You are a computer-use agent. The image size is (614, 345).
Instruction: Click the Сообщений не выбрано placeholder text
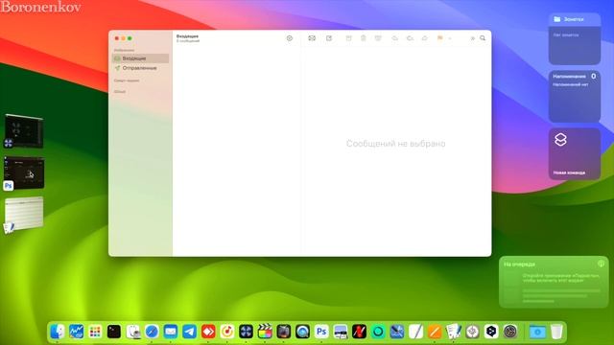pos(395,144)
